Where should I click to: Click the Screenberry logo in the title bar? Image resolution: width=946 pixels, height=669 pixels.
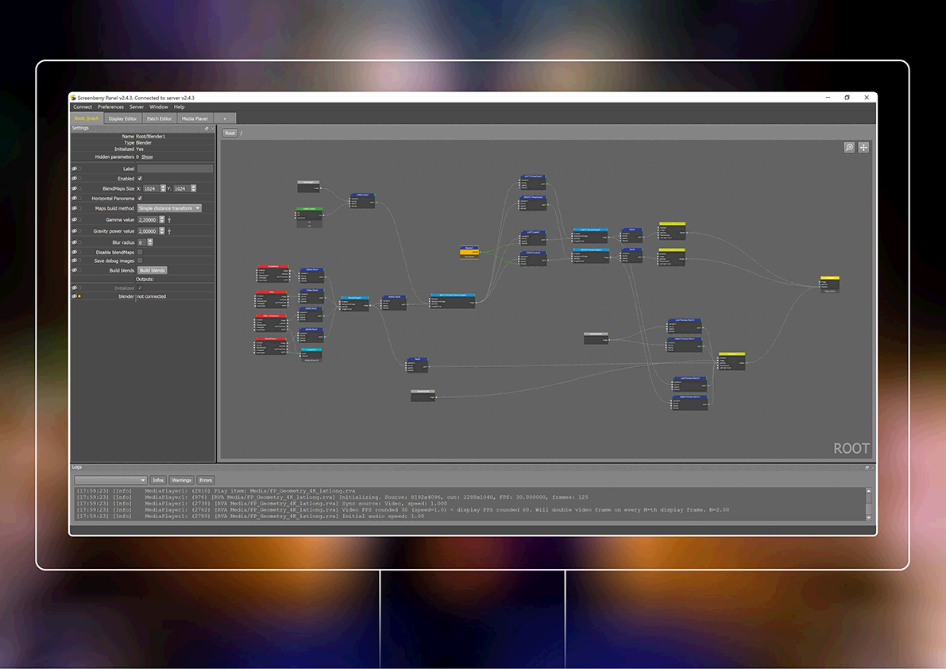(73, 98)
